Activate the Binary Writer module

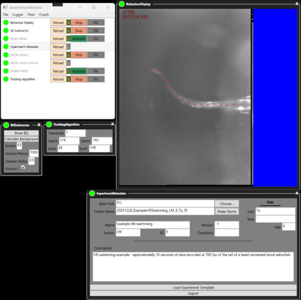tap(79, 39)
